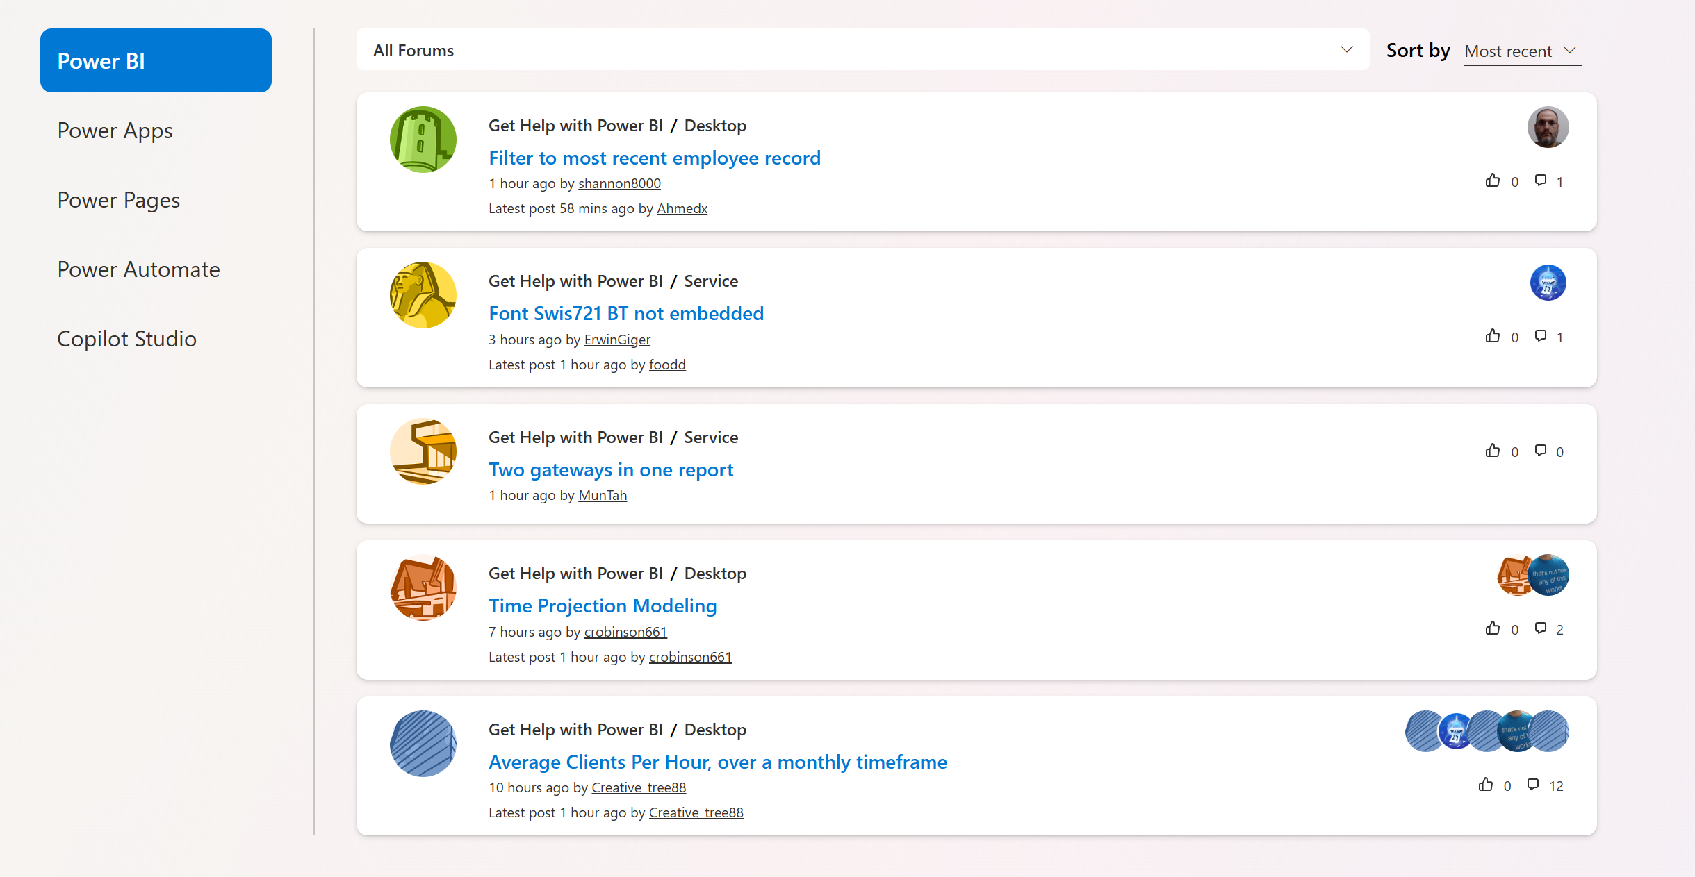The image size is (1695, 877).
Task: Click Service category on Font Swis721 post
Action: coord(711,281)
